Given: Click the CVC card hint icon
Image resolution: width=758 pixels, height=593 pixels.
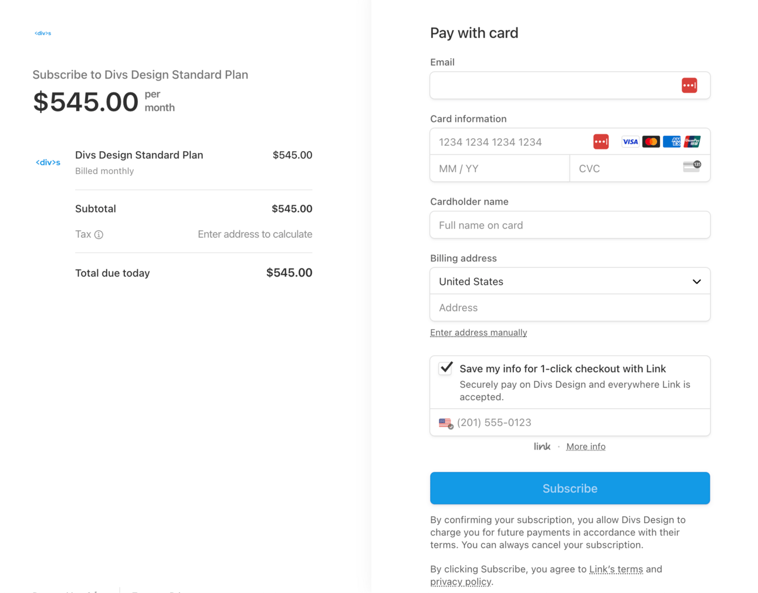Looking at the screenshot, I should click(692, 167).
